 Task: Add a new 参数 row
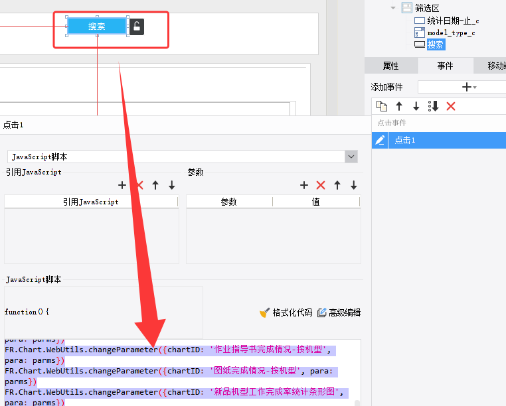click(x=304, y=185)
